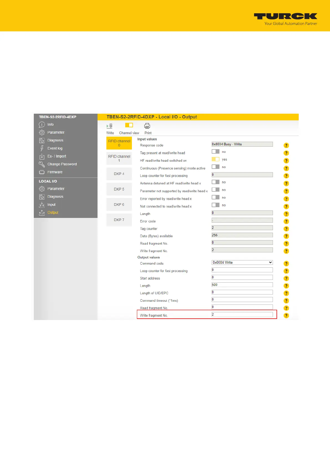Open the device Diagnosis stethoscope icon
330x467 pixels.
pyautogui.click(x=42, y=140)
